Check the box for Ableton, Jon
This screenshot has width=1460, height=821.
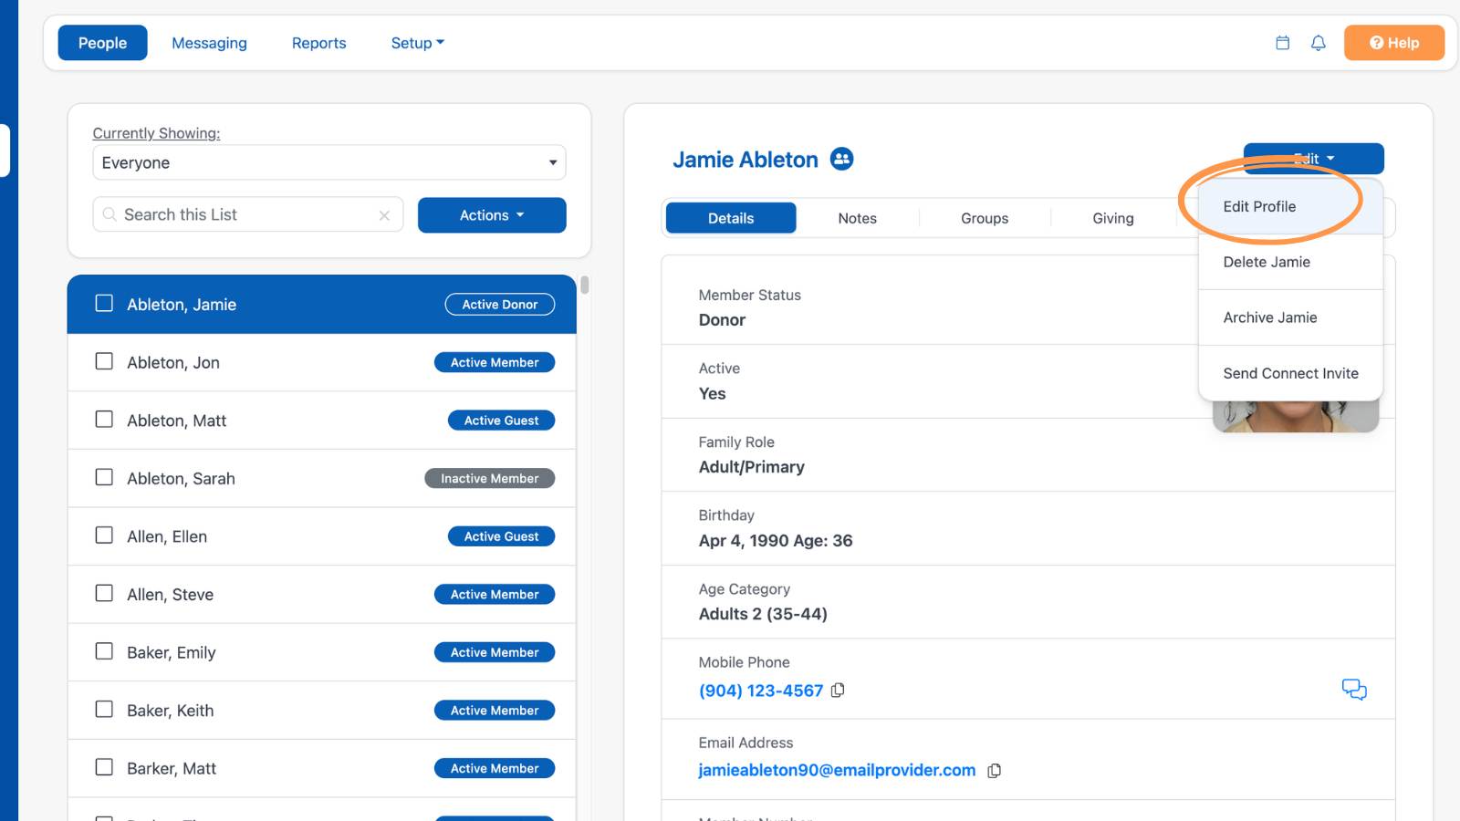tap(105, 361)
